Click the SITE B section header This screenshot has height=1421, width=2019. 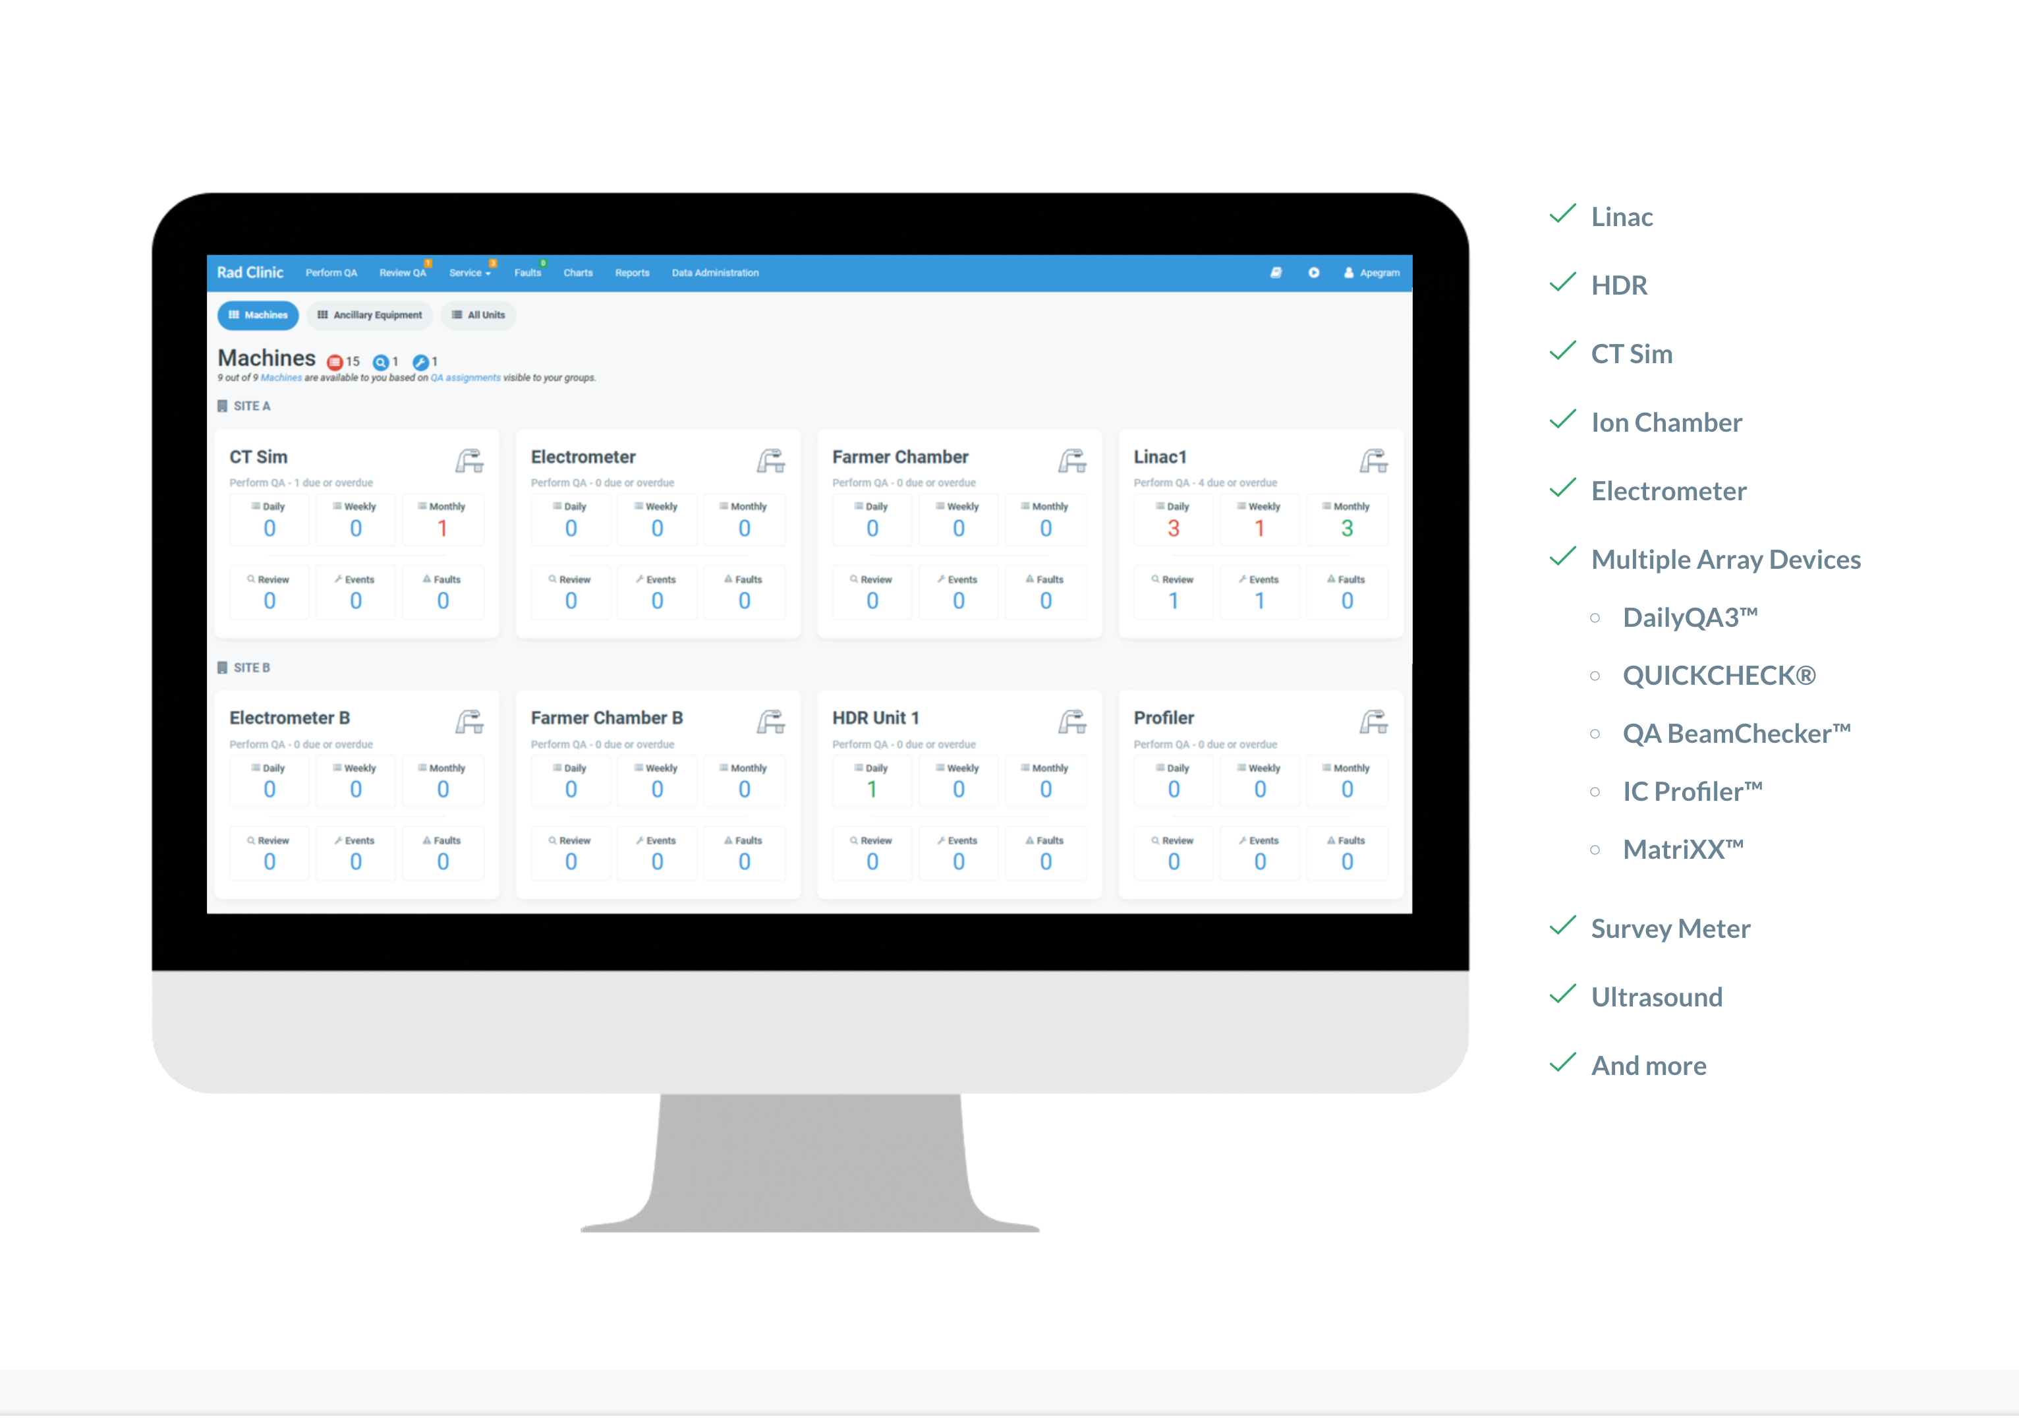[x=244, y=668]
